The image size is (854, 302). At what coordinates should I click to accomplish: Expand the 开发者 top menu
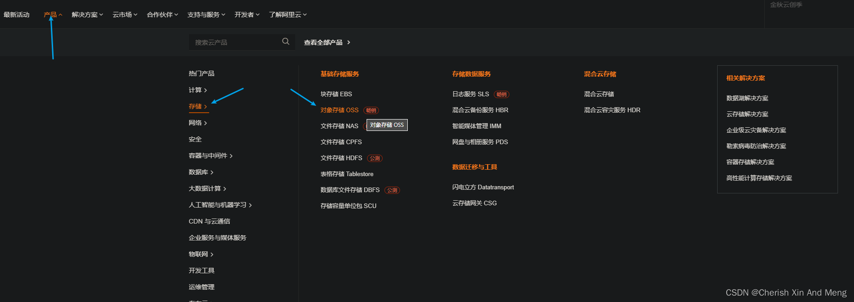tap(247, 15)
